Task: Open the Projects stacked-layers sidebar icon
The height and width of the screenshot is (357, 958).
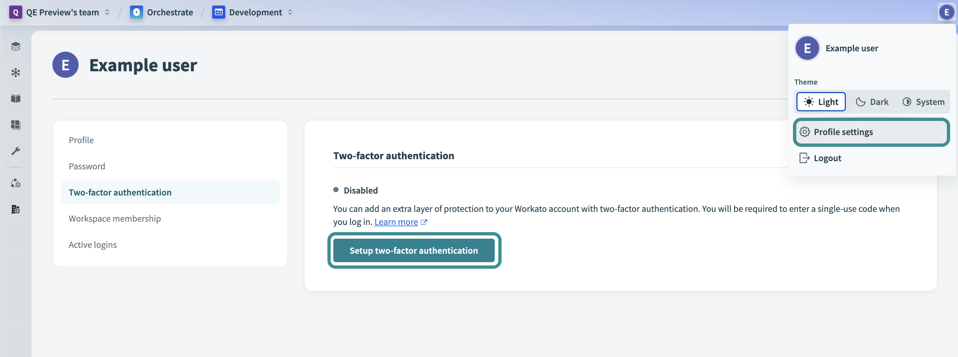Action: (16, 46)
